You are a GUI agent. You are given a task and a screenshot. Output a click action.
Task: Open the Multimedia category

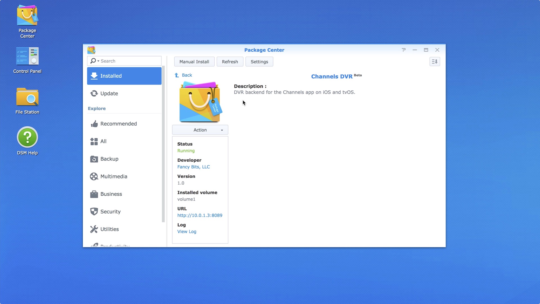click(x=114, y=176)
